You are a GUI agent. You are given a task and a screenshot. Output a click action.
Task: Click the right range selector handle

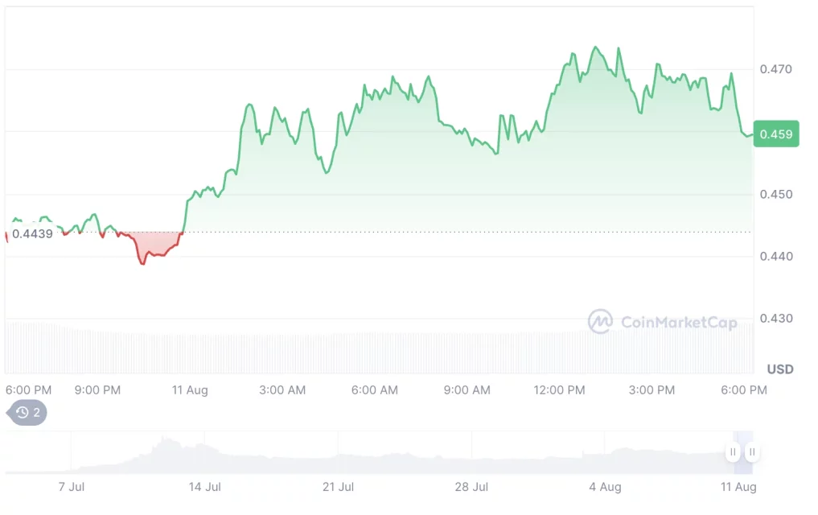(x=751, y=452)
